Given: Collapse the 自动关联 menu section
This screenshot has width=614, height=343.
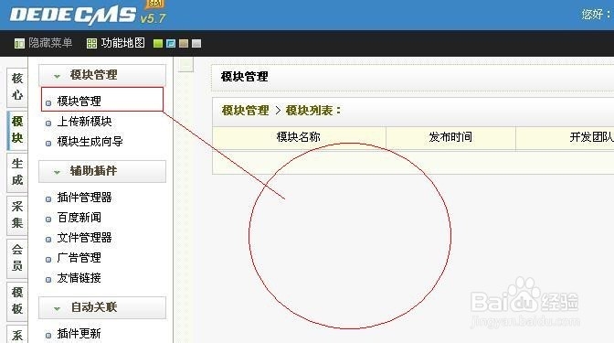Looking at the screenshot, I should [102, 307].
